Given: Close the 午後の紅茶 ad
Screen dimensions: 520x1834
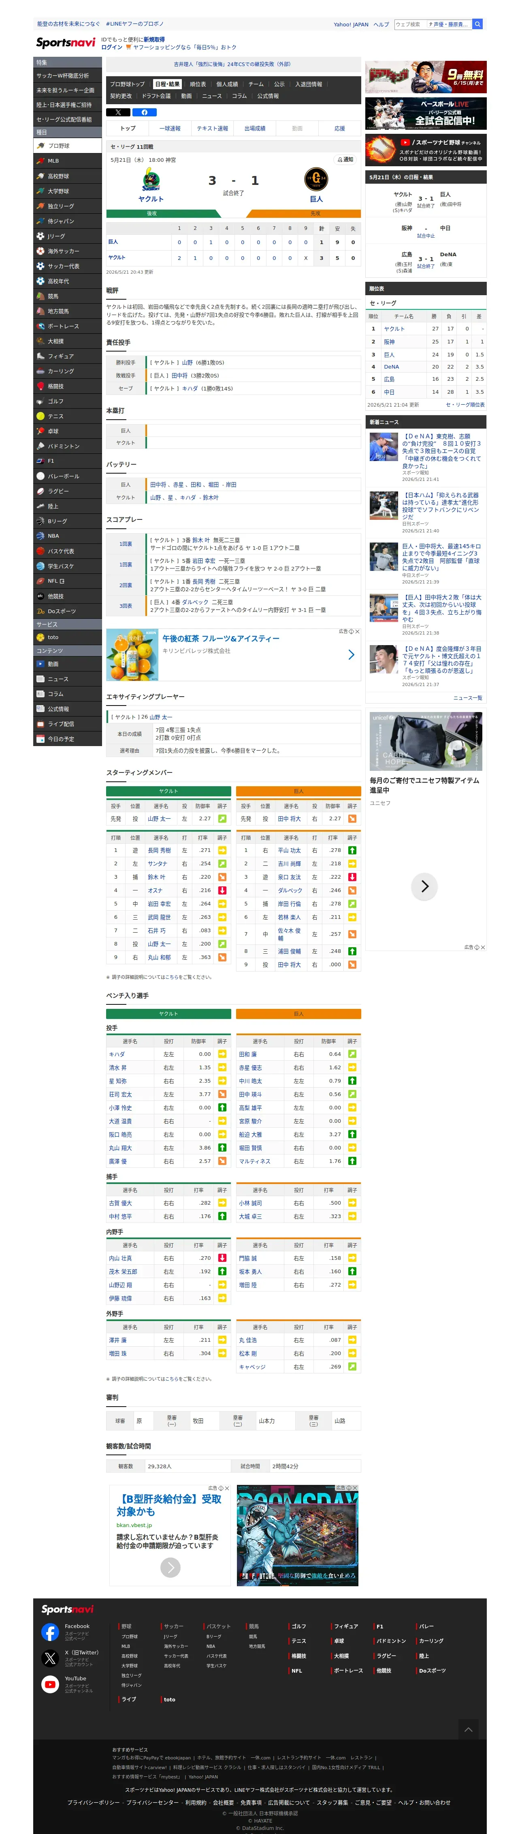Looking at the screenshot, I should tap(357, 631).
